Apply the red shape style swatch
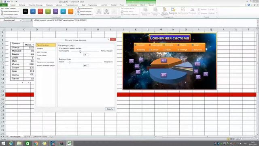This screenshot has height=146, width=259. 40,11
